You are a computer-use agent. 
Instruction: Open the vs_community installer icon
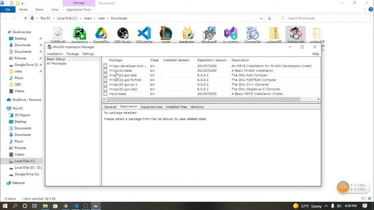coord(231,33)
